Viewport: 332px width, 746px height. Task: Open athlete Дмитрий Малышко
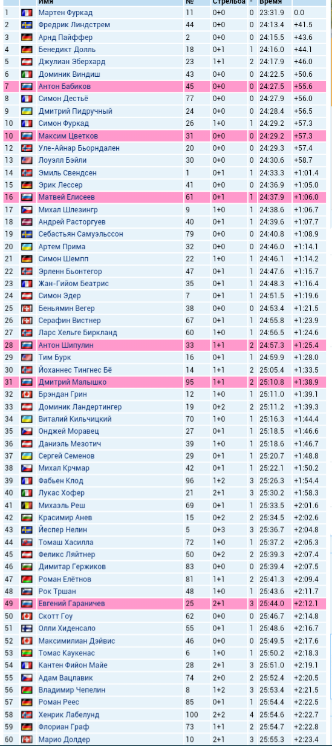pos(73,382)
